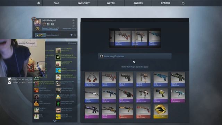Click the MAG-7 item in the spinning reel

[x=154, y=38]
